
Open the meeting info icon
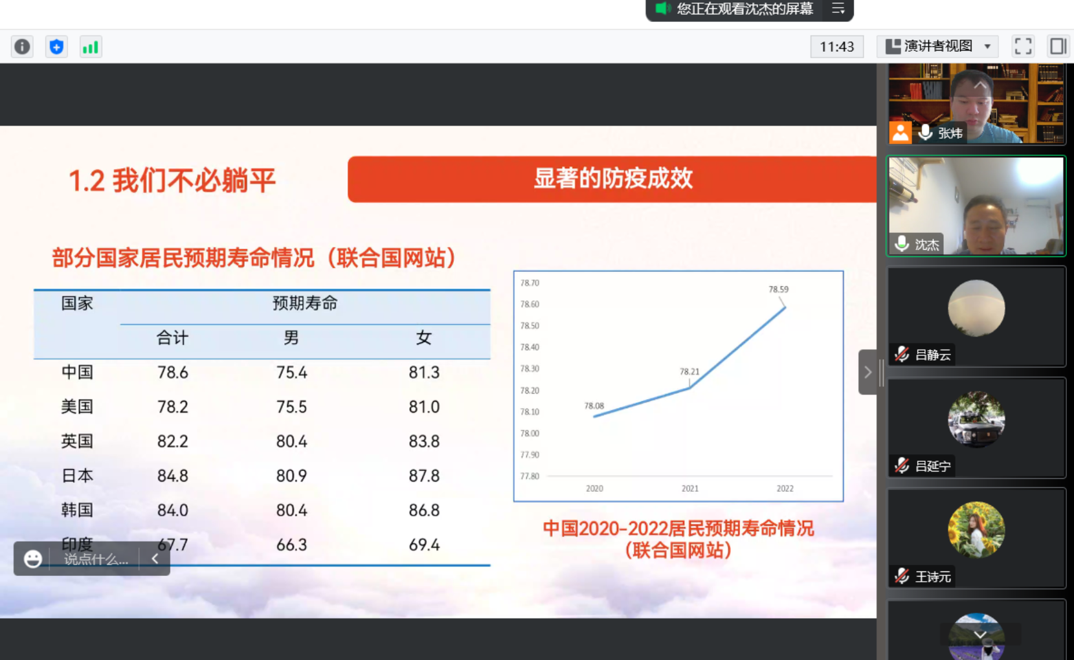22,47
